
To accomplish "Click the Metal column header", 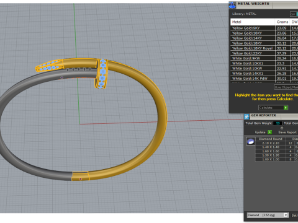I will [x=253, y=22].
